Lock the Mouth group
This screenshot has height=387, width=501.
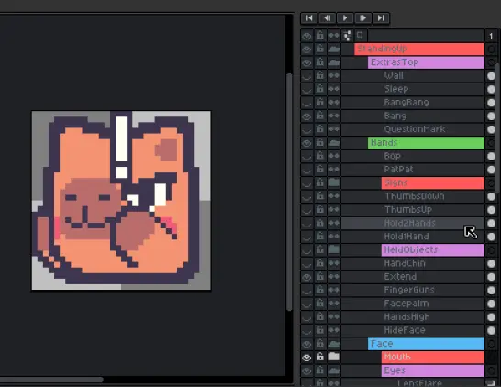tap(320, 357)
